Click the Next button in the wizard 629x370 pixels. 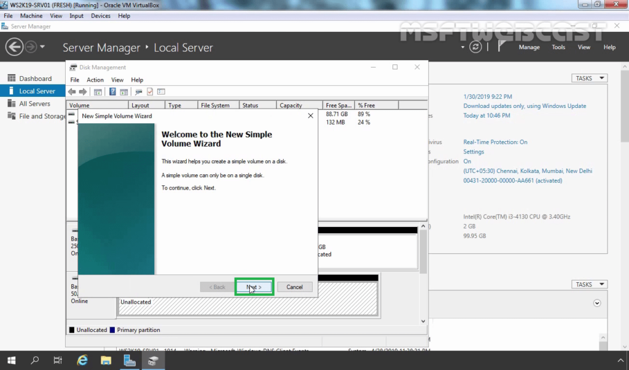254,287
